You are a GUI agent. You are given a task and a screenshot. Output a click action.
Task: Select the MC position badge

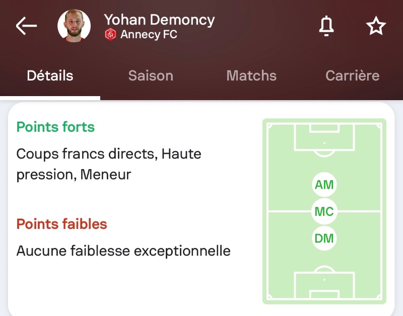[x=324, y=211]
